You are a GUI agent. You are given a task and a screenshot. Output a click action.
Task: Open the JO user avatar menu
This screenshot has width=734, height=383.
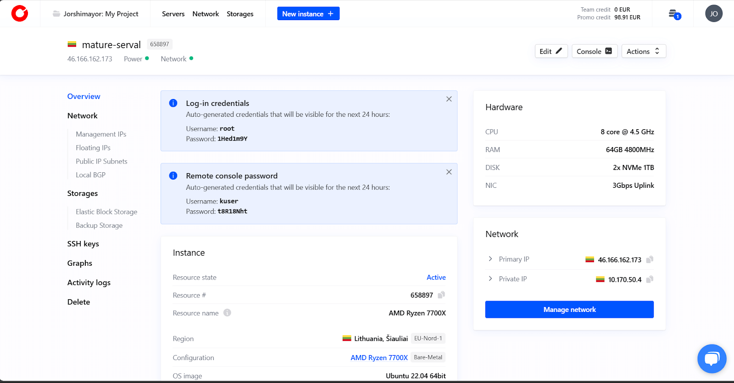click(713, 14)
